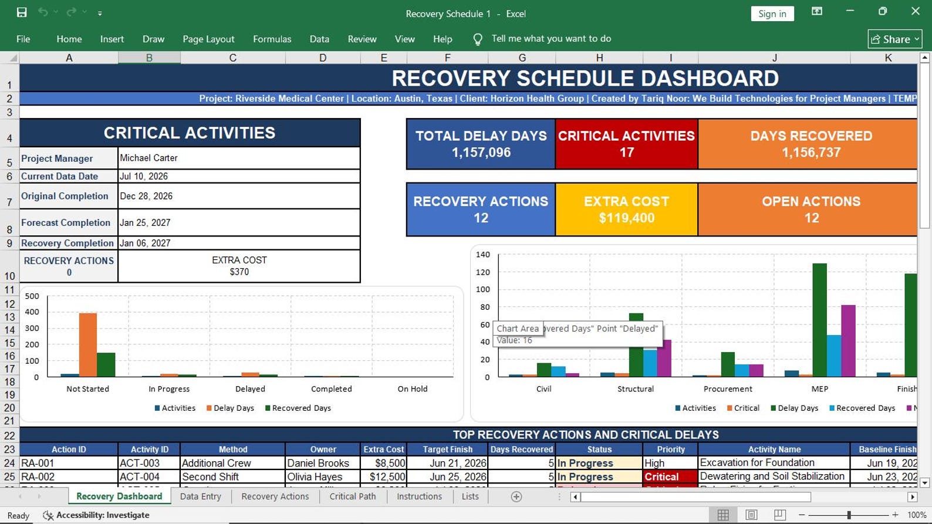Click the Undo arrow icon
The width and height of the screenshot is (932, 524).
42,12
